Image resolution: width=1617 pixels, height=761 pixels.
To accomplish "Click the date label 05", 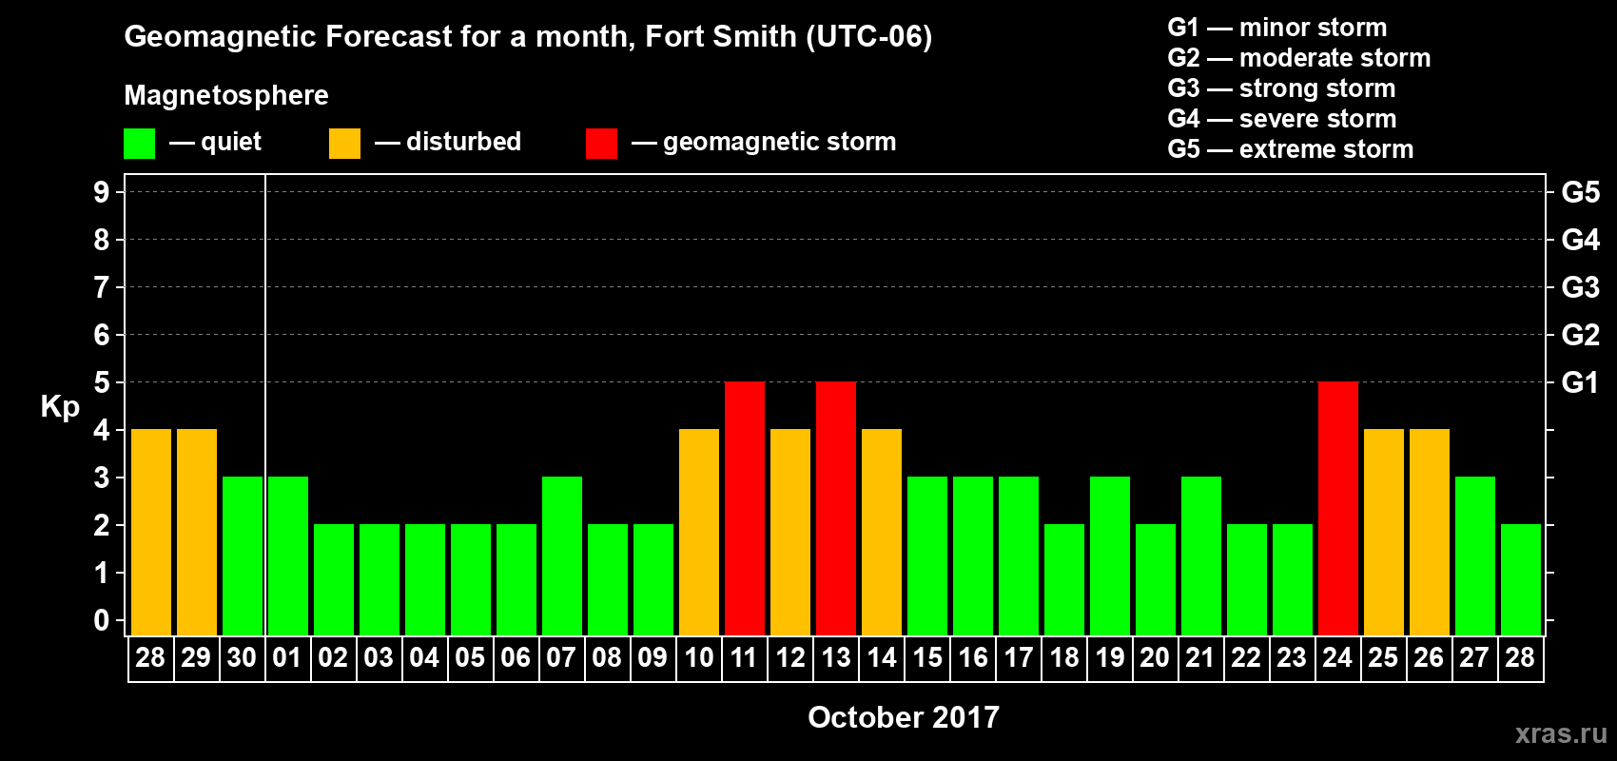I will [470, 657].
